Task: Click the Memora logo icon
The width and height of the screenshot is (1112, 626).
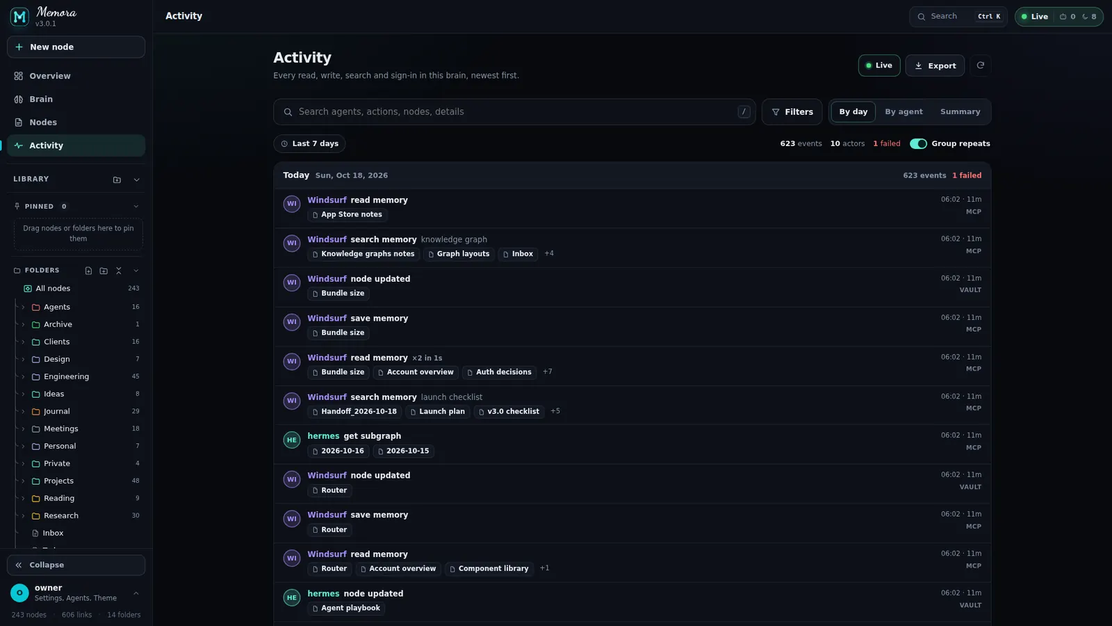Action: [x=19, y=17]
